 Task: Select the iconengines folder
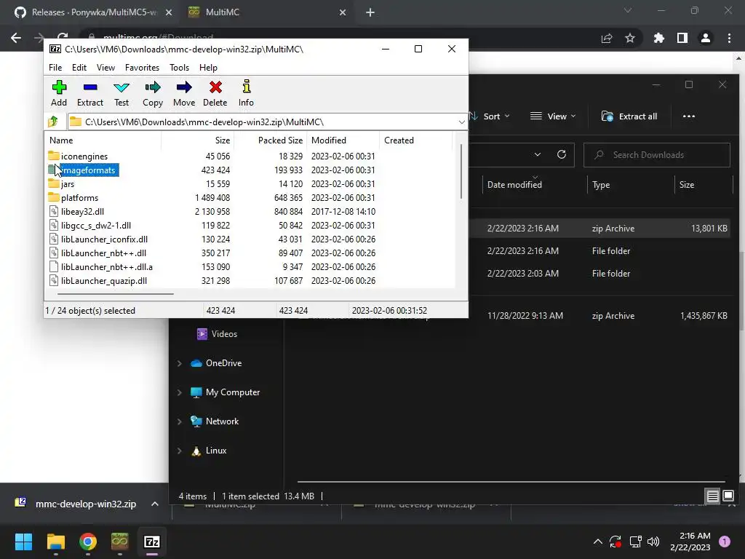coord(84,156)
